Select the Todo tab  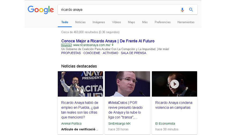pyautogui.click(x=65, y=22)
